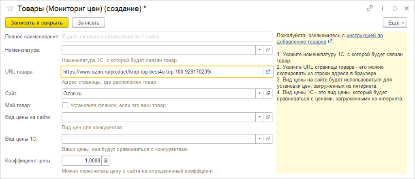The height and width of the screenshot is (179, 415).
Task: Open the Вид цены 1С item icon
Action: click(x=268, y=138)
